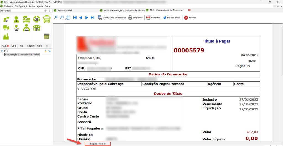Click the Dados do Fornecedor section header
Viewport: 283px width, 146px height.
click(168, 74)
